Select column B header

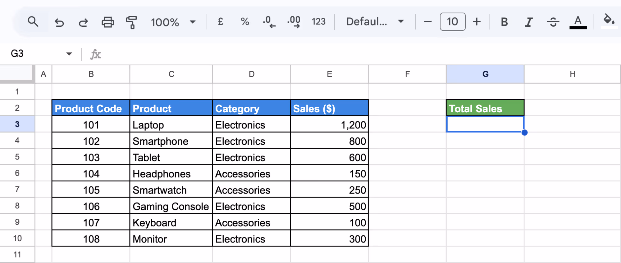tap(91, 74)
